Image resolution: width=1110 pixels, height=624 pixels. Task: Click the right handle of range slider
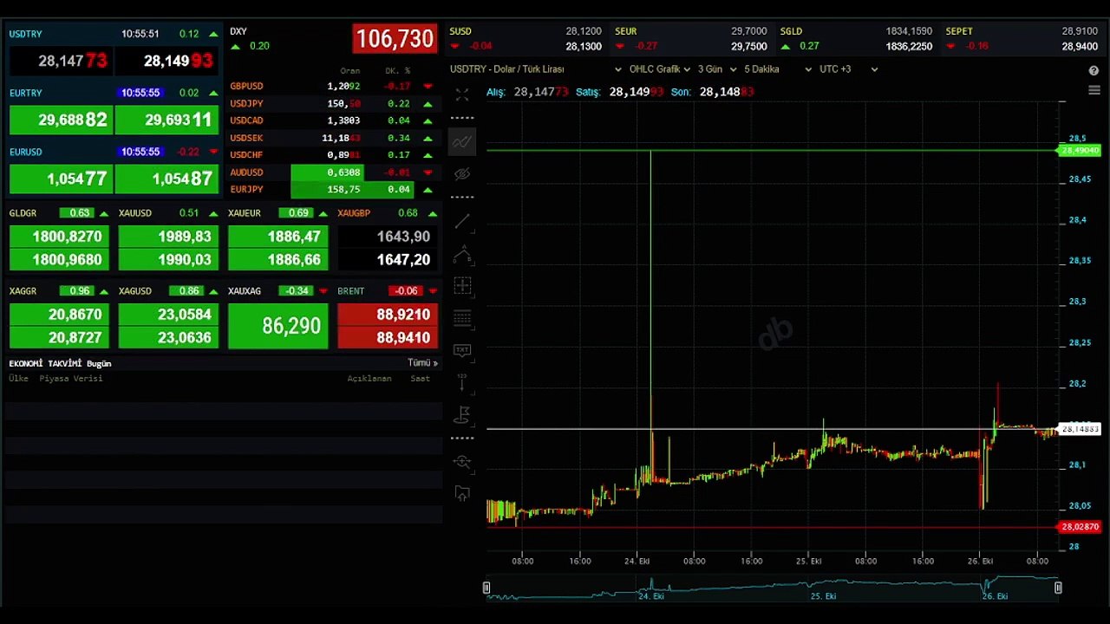(x=1058, y=588)
